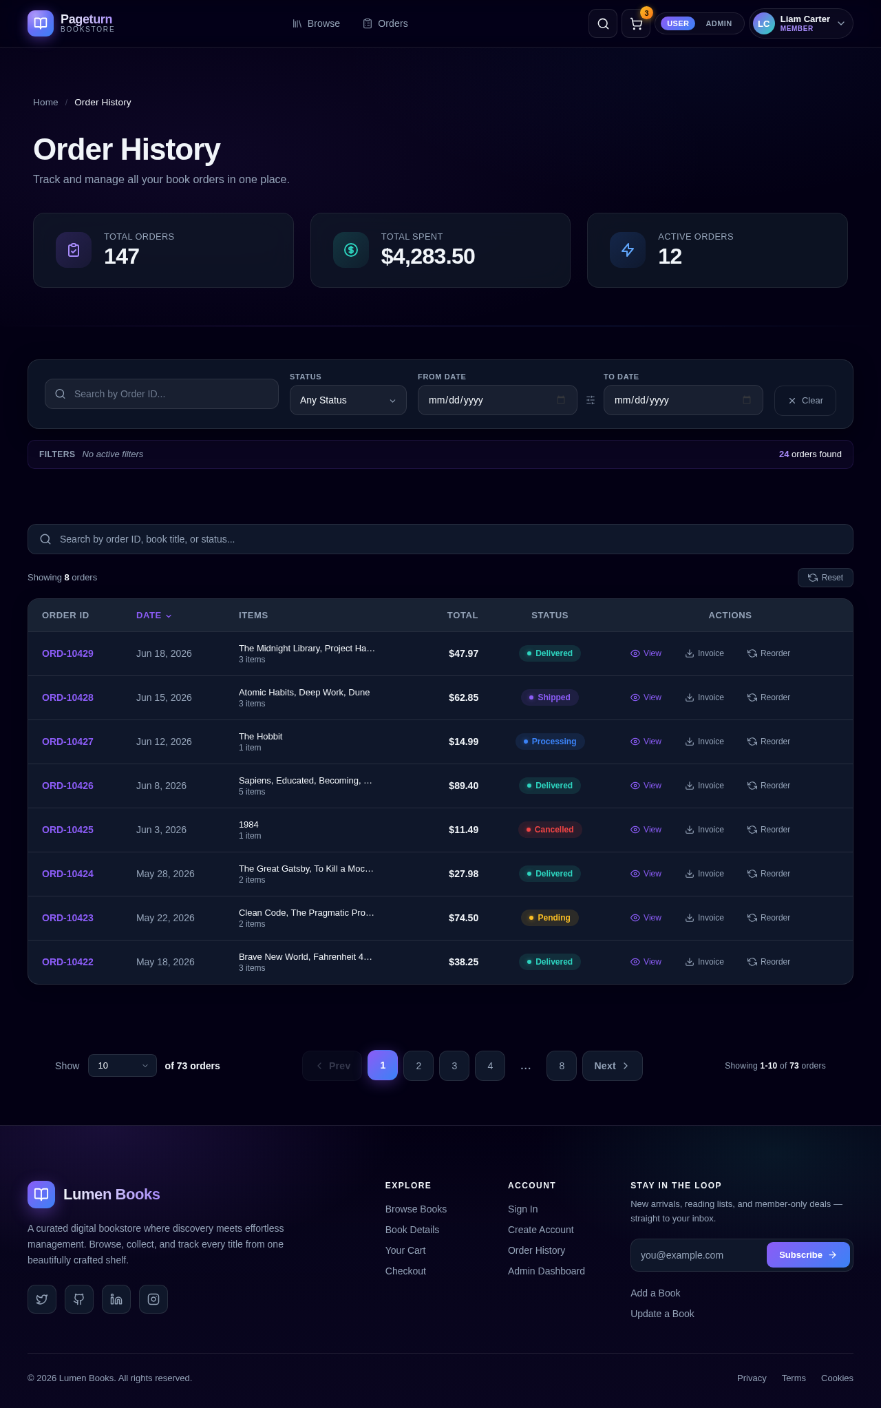Screen dimensions: 881x1408
Task: Open order link ORD-10428
Action: coord(67,697)
